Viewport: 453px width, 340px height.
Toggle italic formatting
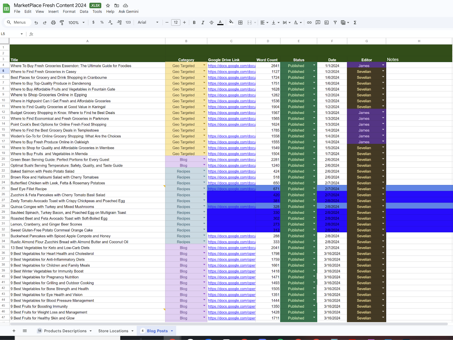click(x=203, y=23)
